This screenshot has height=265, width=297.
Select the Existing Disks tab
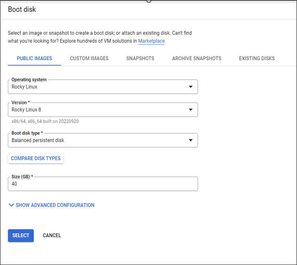tap(257, 58)
